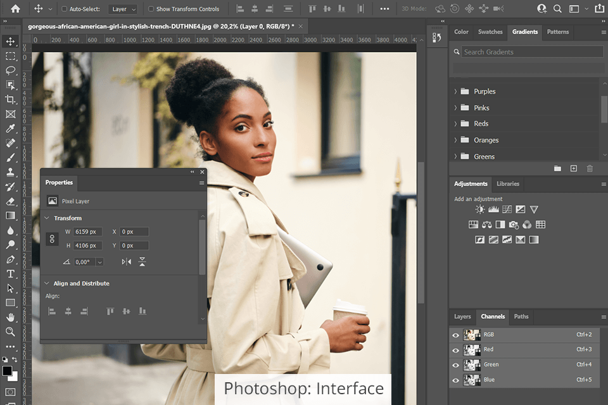Select the Clone Stamp tool
The height and width of the screenshot is (405, 608).
pyautogui.click(x=11, y=172)
